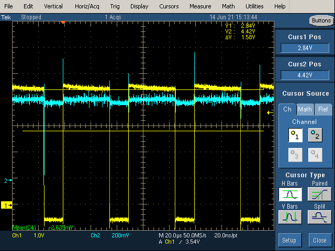Click the M 20.0µs 50.0MS/s timebase readout
This screenshot has width=335, height=251.
point(183,235)
